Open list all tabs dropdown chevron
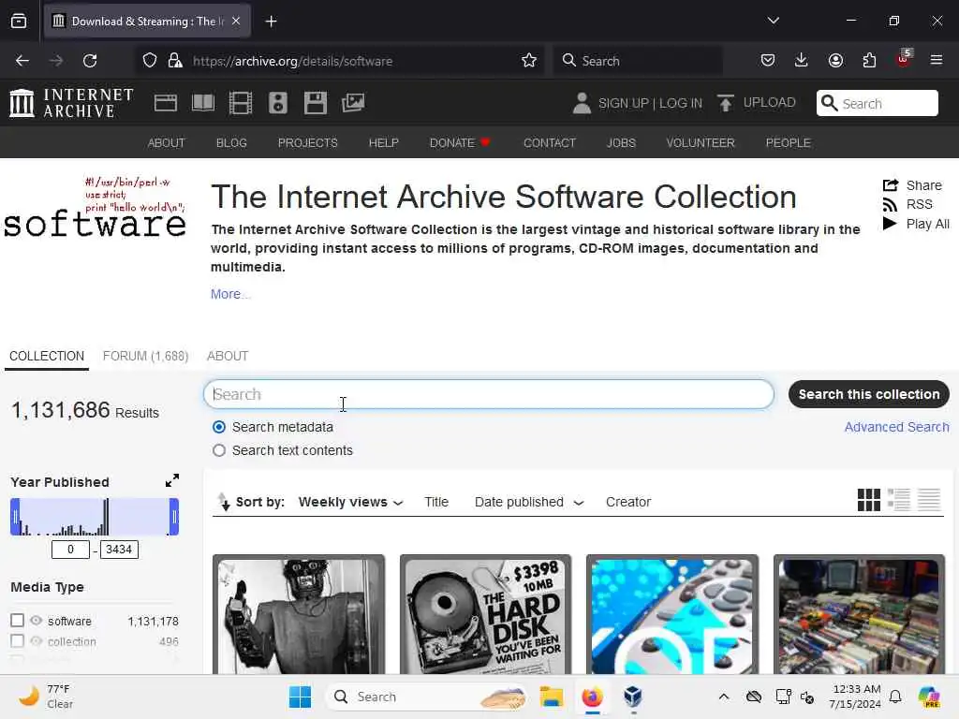This screenshot has height=719, width=959. pyautogui.click(x=773, y=21)
